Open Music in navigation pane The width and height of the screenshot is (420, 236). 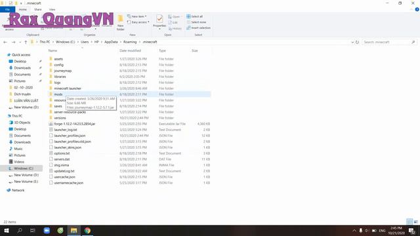pyautogui.click(x=18, y=149)
